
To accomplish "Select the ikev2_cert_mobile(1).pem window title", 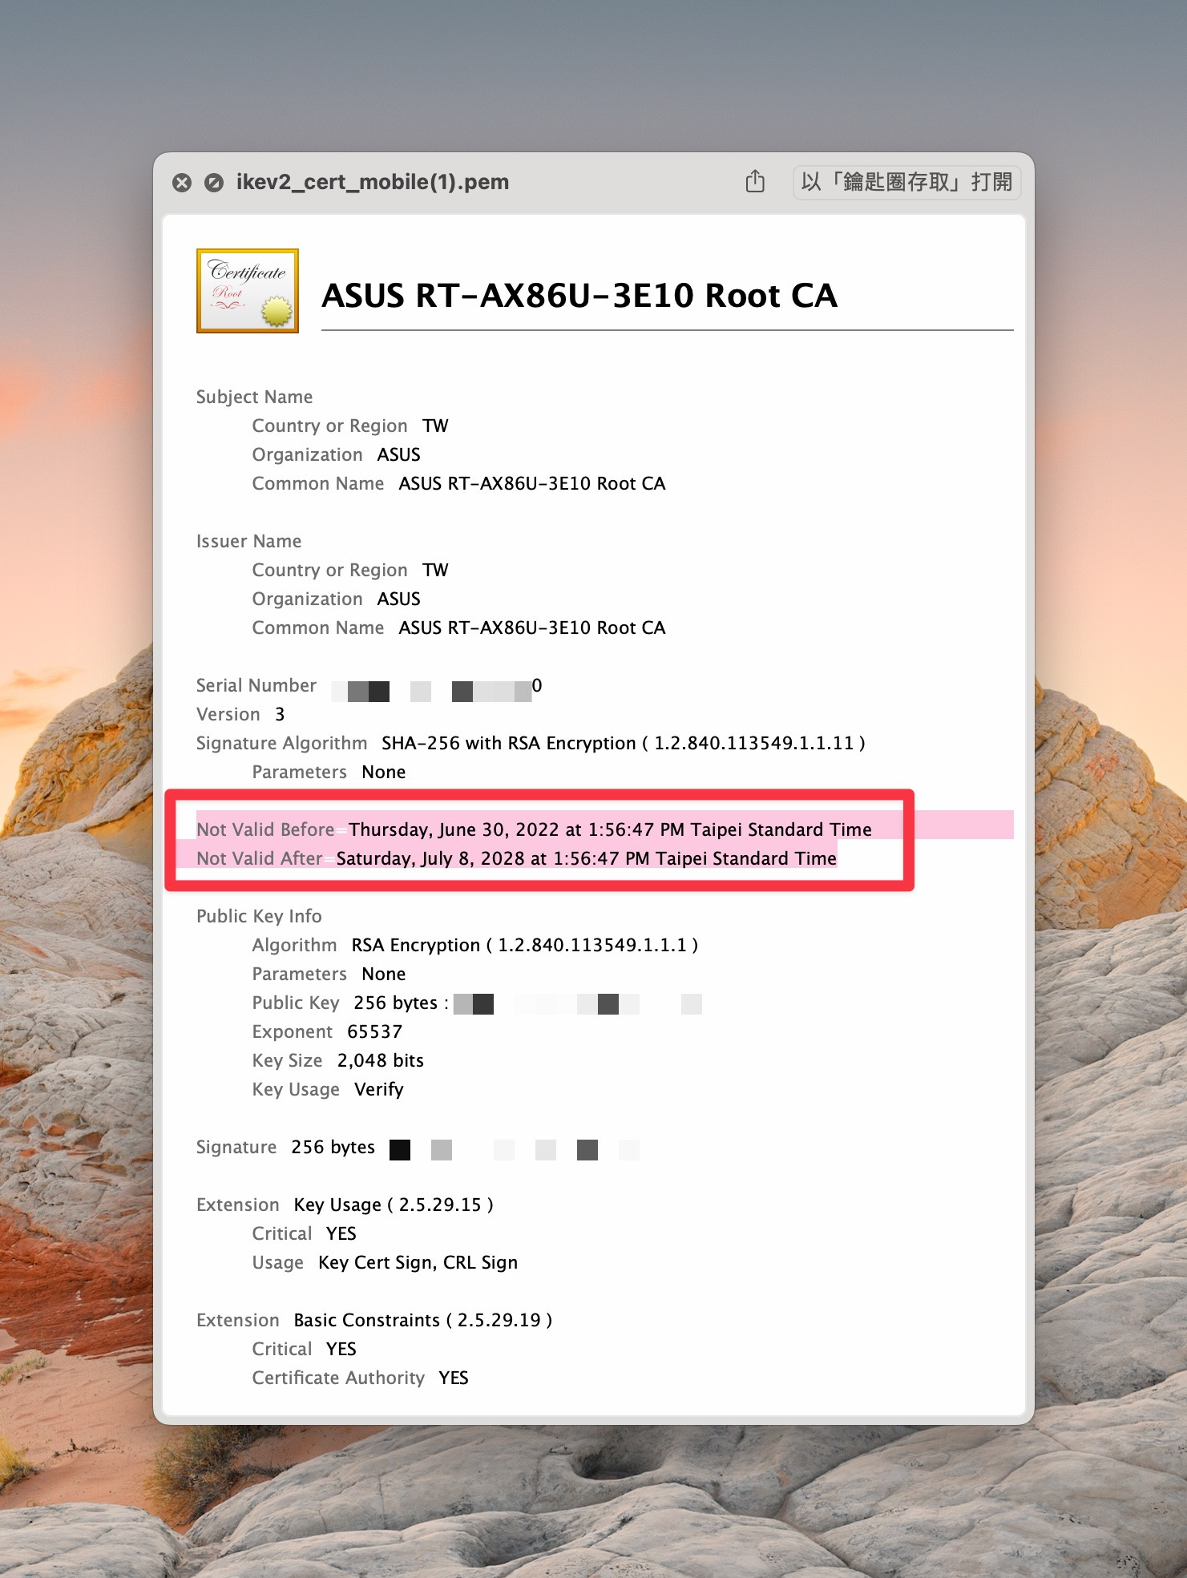I will 373,182.
